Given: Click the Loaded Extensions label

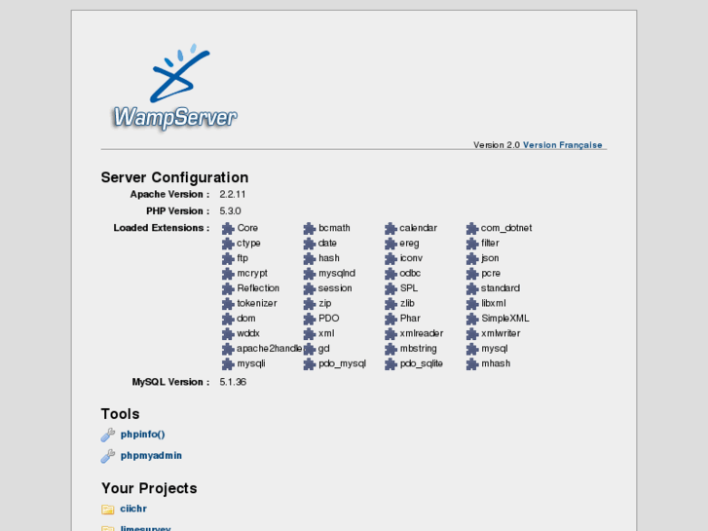Looking at the screenshot, I should [162, 228].
